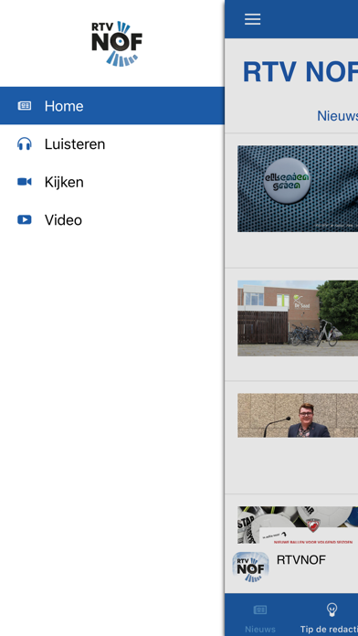358x636 pixels.
Task: Switch to the Nieuws bottom tab
Action: [260, 616]
